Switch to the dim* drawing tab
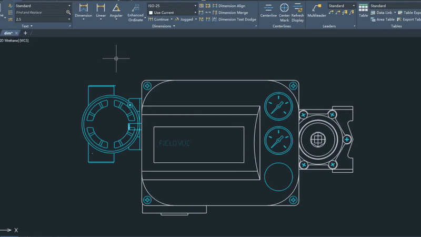 point(8,33)
